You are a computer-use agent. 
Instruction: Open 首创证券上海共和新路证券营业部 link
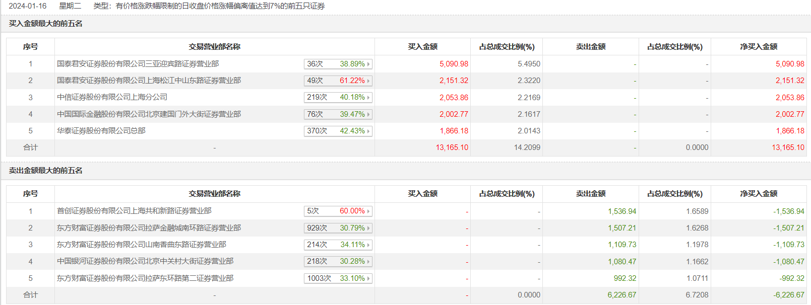pyautogui.click(x=134, y=211)
